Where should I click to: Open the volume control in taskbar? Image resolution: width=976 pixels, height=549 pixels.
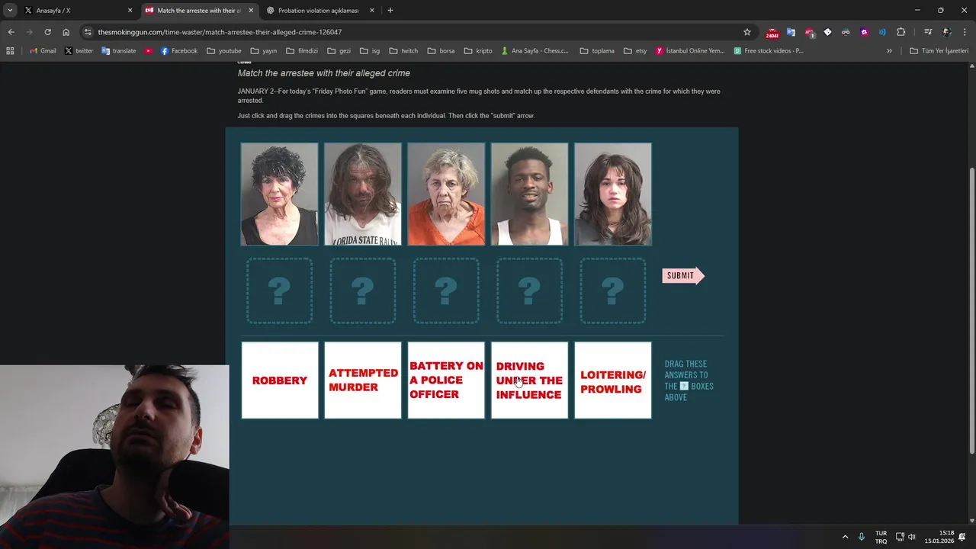[911, 537]
